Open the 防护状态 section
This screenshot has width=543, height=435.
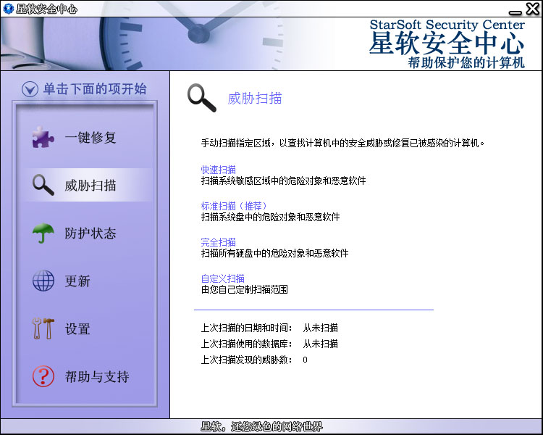pyautogui.click(x=90, y=233)
